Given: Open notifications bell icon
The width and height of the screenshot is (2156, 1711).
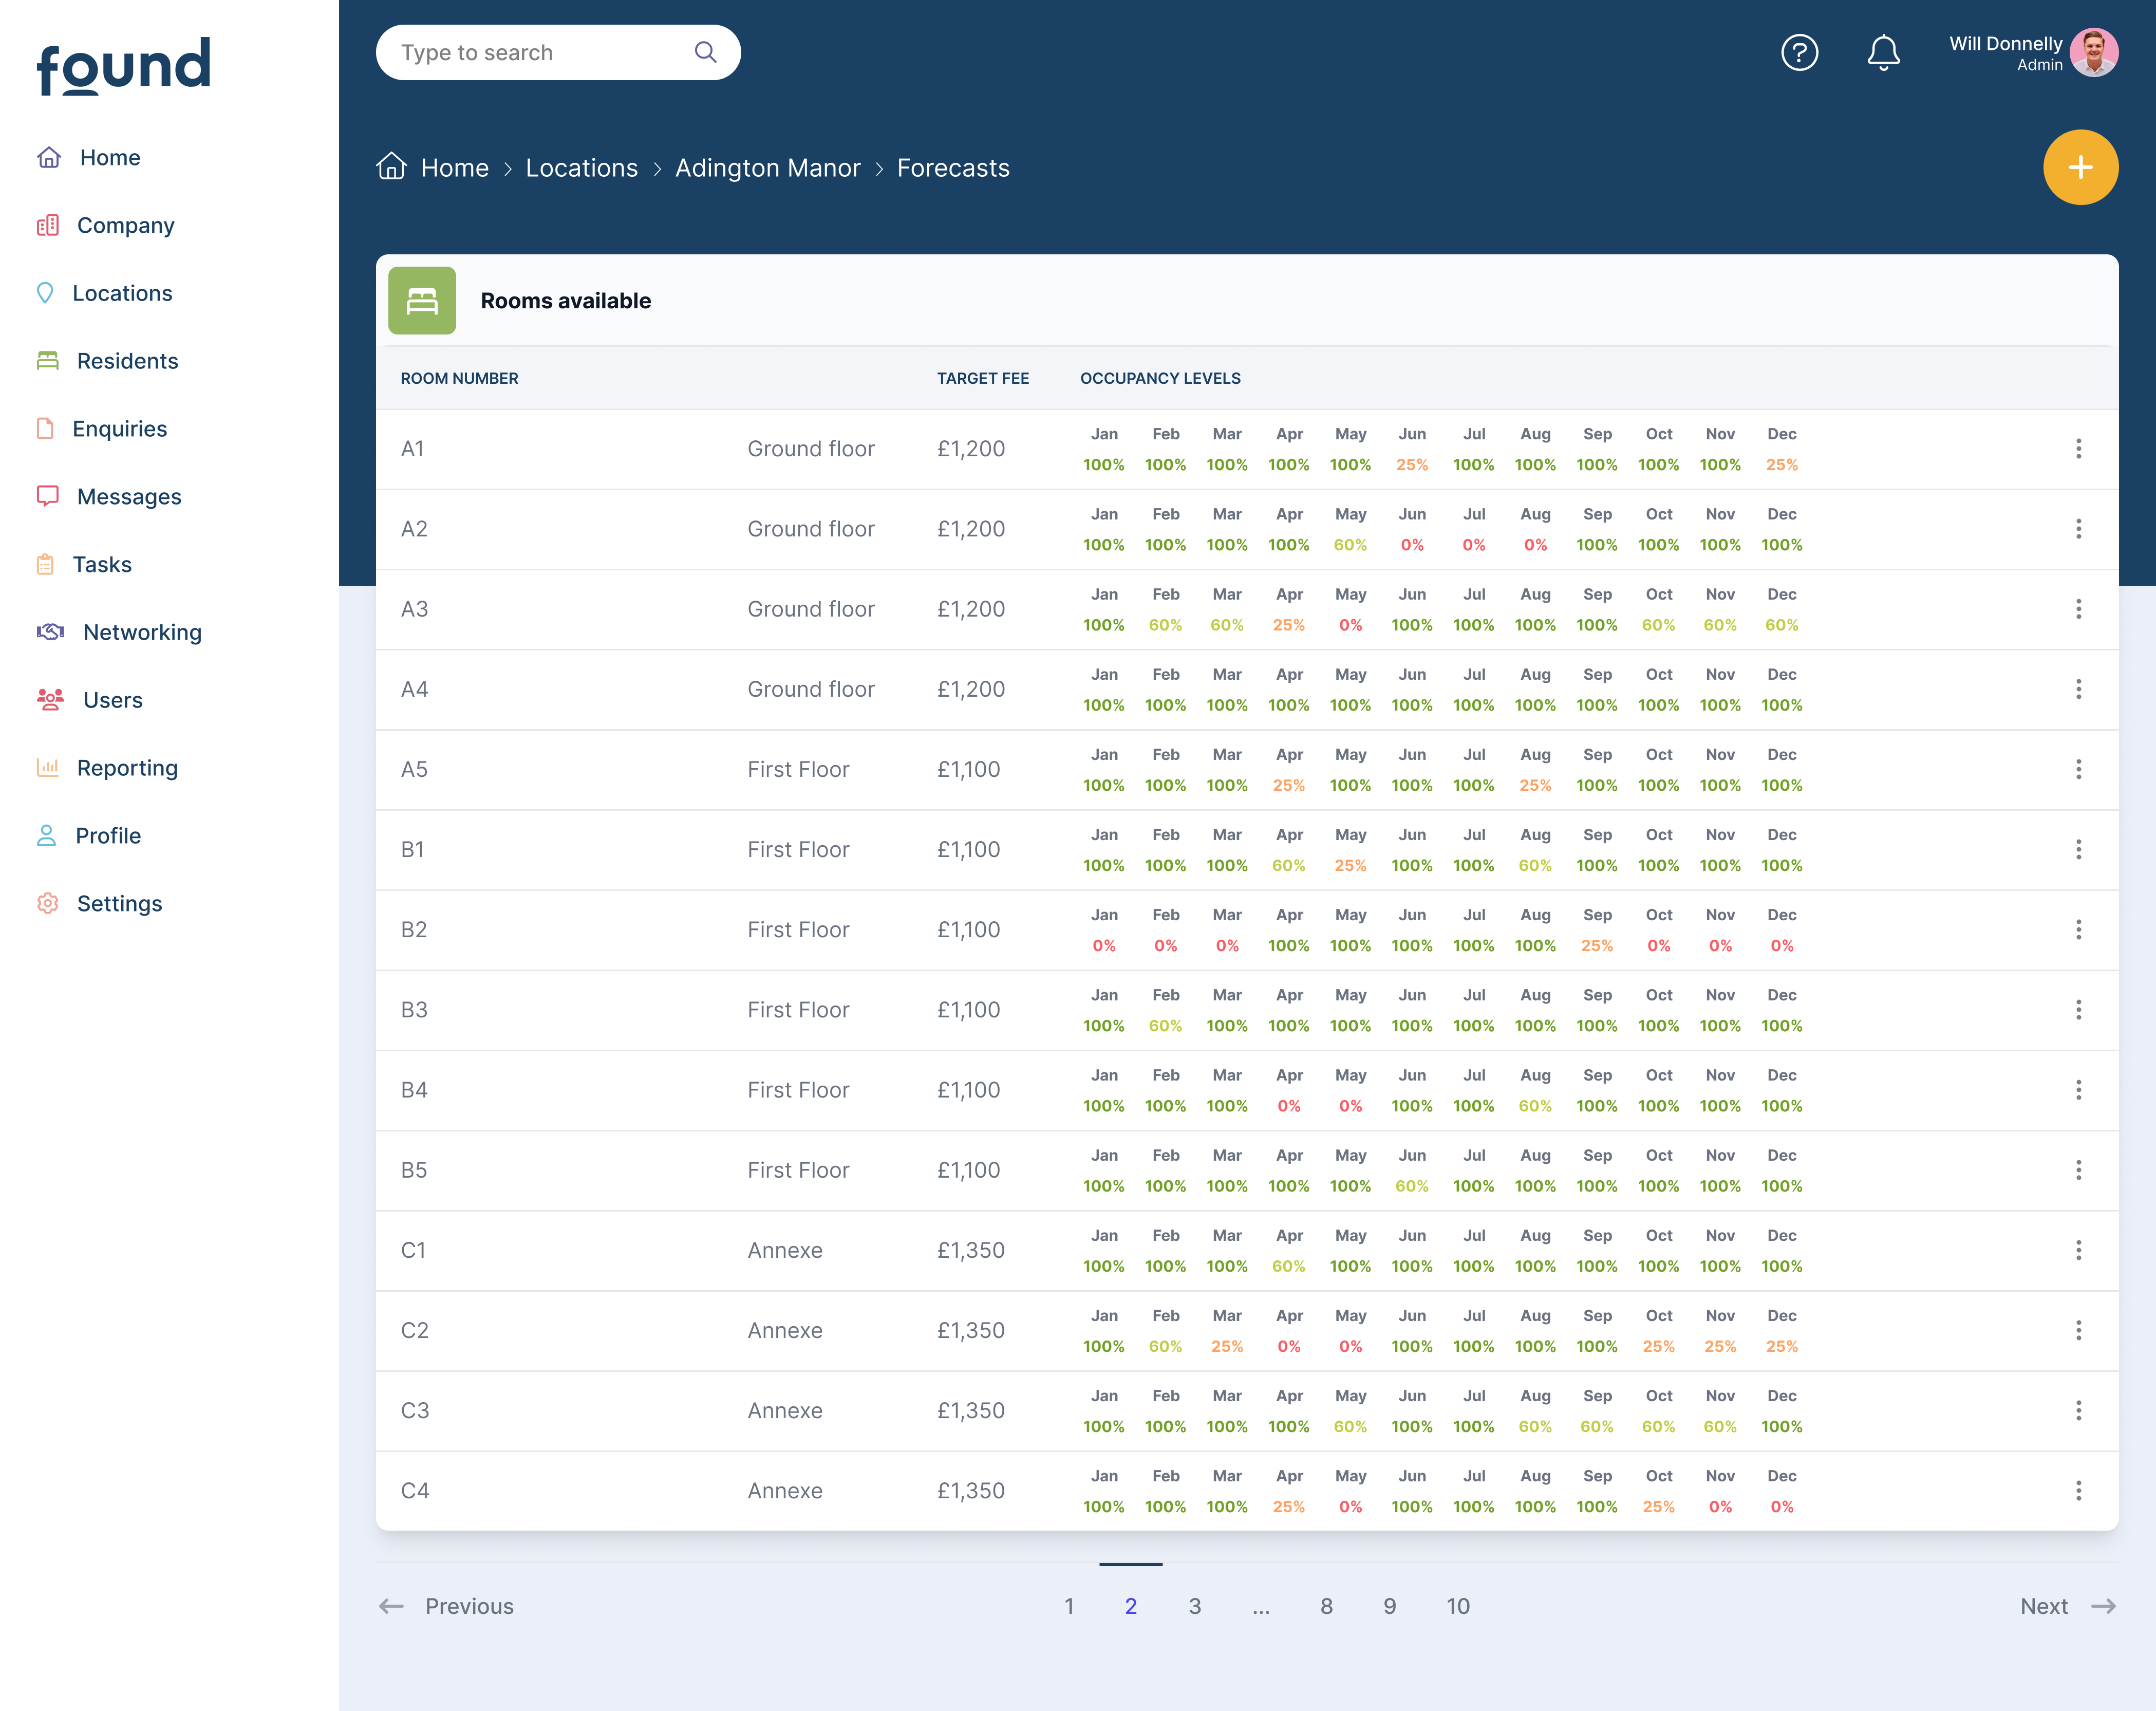Looking at the screenshot, I should tap(1883, 52).
